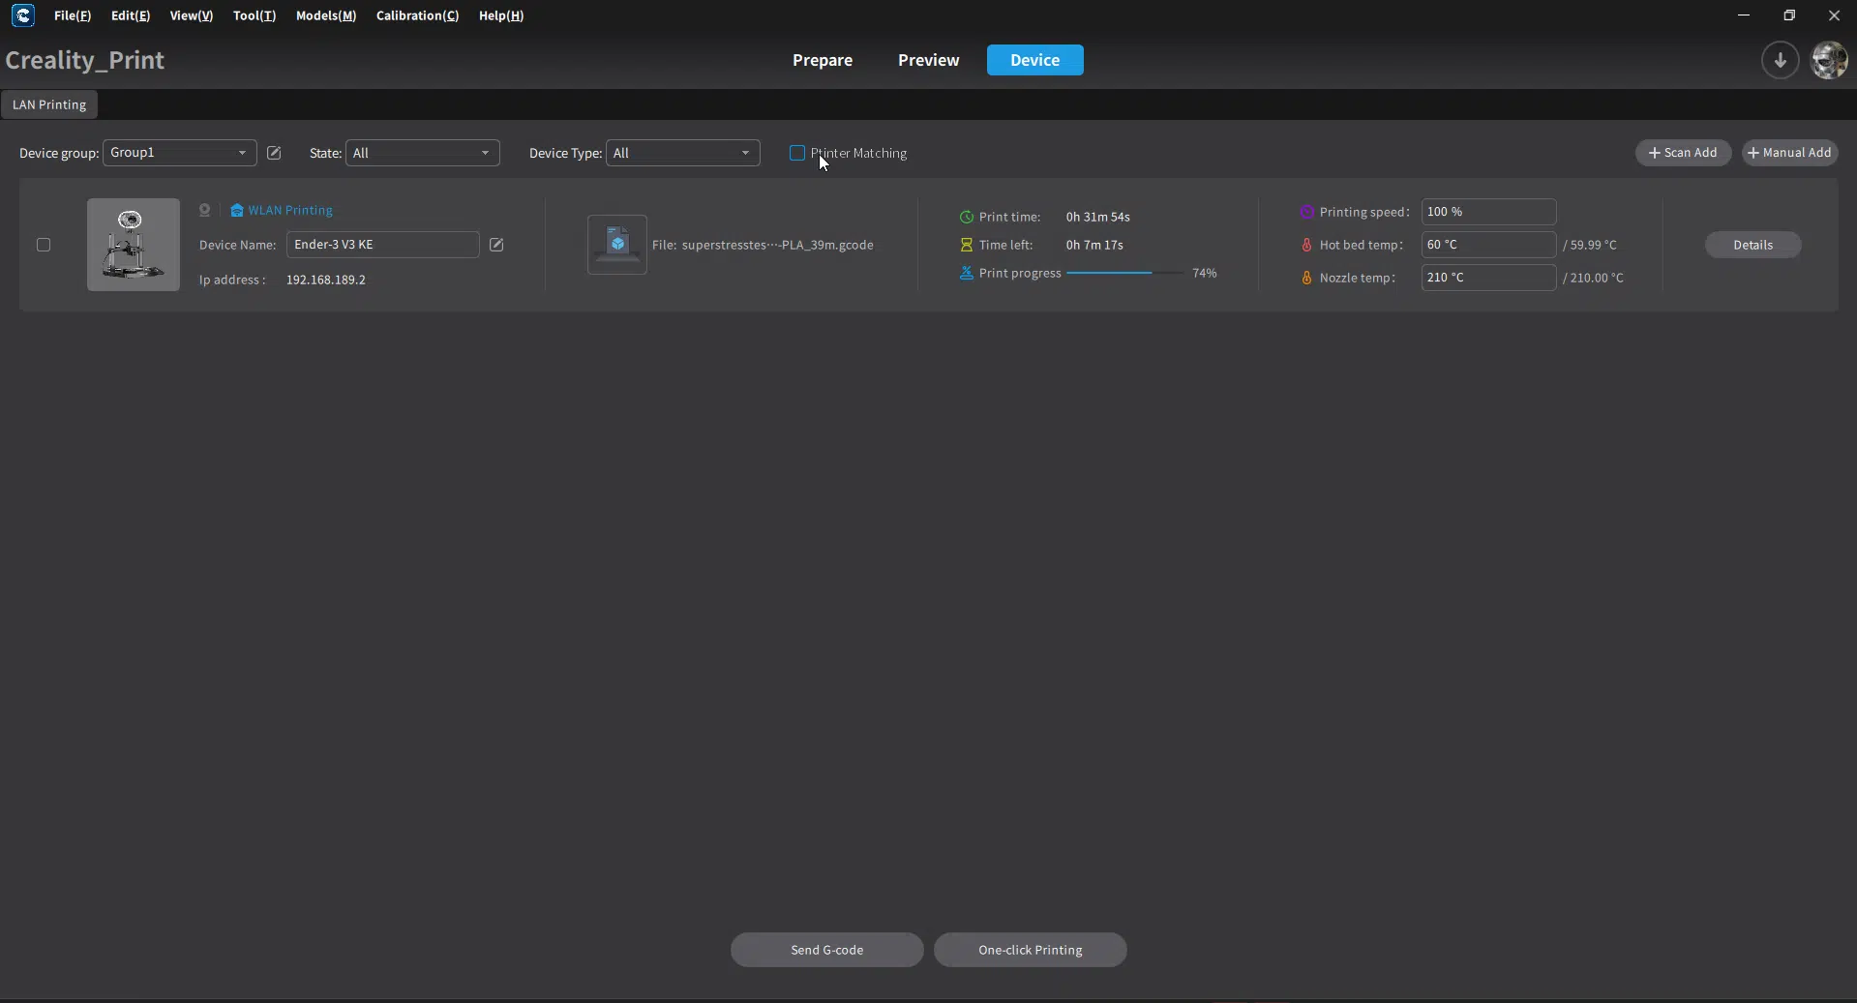The height and width of the screenshot is (1003, 1857).
Task: Switch to the Preview tab
Action: click(929, 60)
